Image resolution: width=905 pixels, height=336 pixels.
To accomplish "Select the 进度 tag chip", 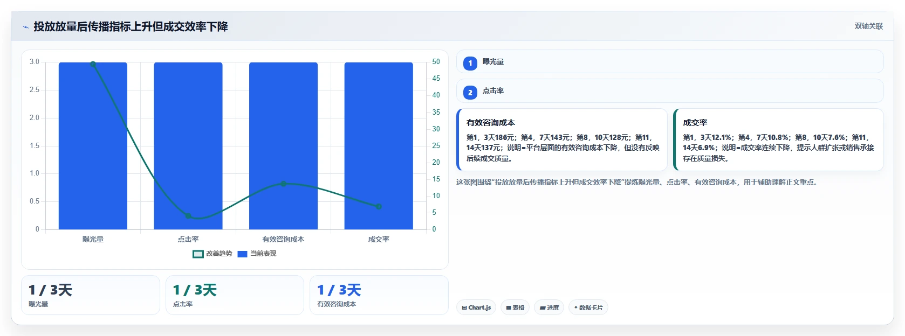I will tap(549, 307).
